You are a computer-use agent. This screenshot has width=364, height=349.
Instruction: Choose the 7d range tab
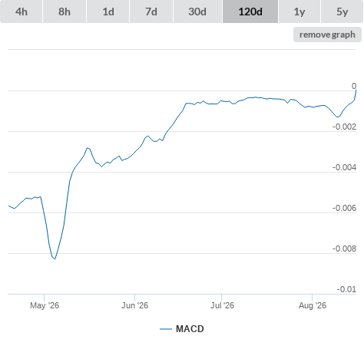[151, 12]
